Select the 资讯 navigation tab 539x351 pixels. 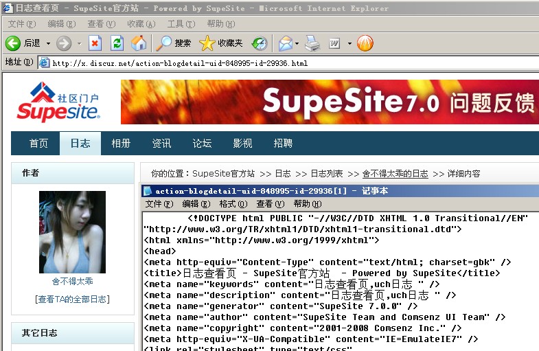161,144
